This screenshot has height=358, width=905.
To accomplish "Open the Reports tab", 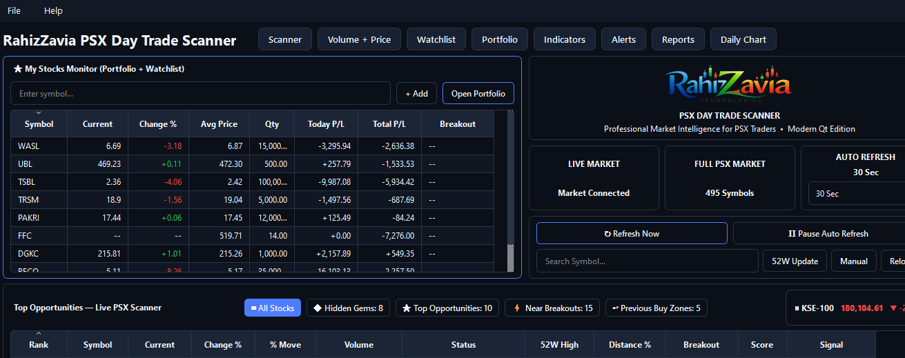I will coord(678,39).
